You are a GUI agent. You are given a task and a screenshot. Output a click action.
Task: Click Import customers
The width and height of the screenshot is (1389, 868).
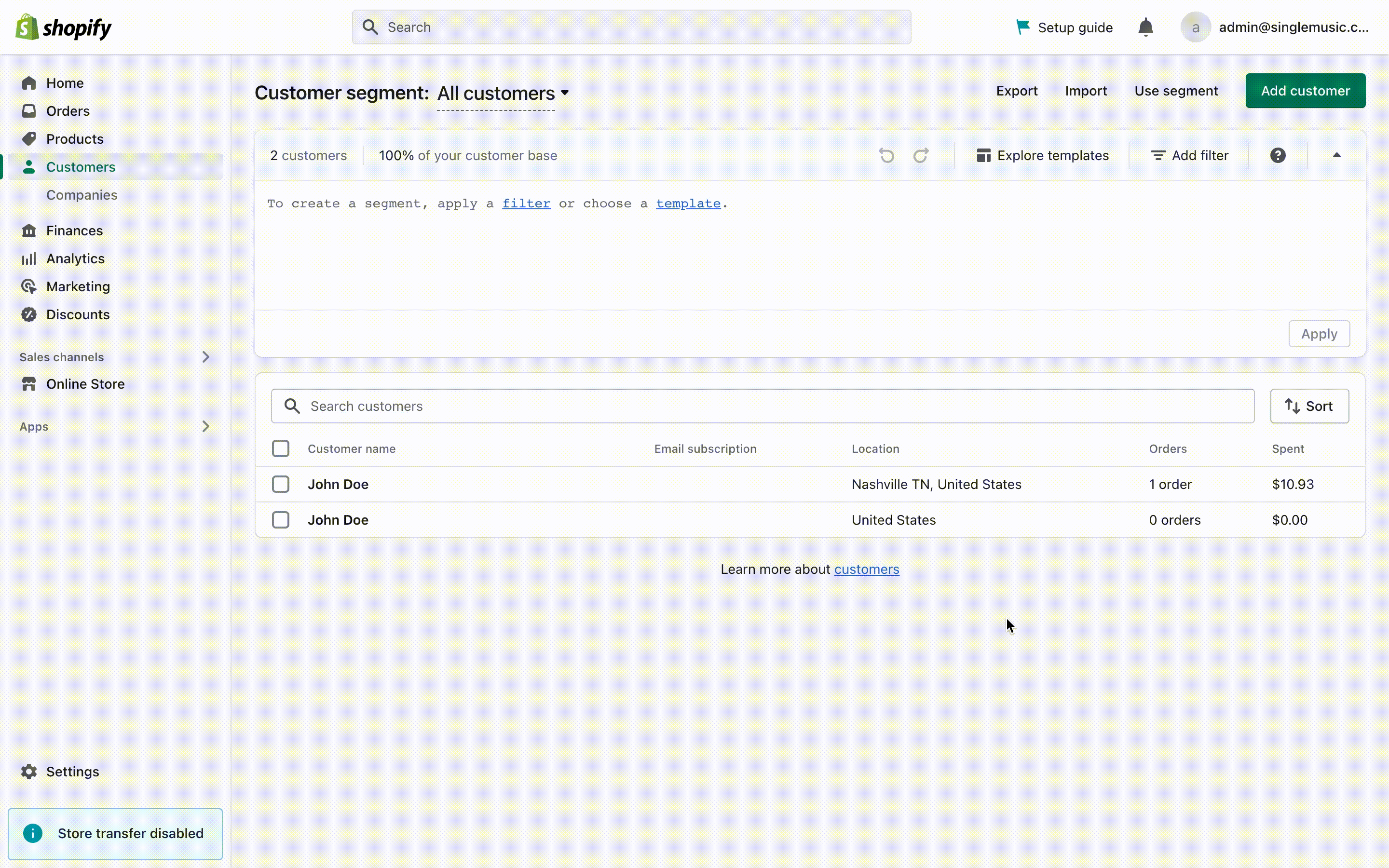tap(1086, 91)
